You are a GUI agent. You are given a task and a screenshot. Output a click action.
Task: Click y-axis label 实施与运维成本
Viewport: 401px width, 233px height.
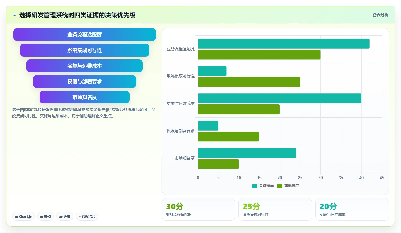pyautogui.click(x=180, y=104)
